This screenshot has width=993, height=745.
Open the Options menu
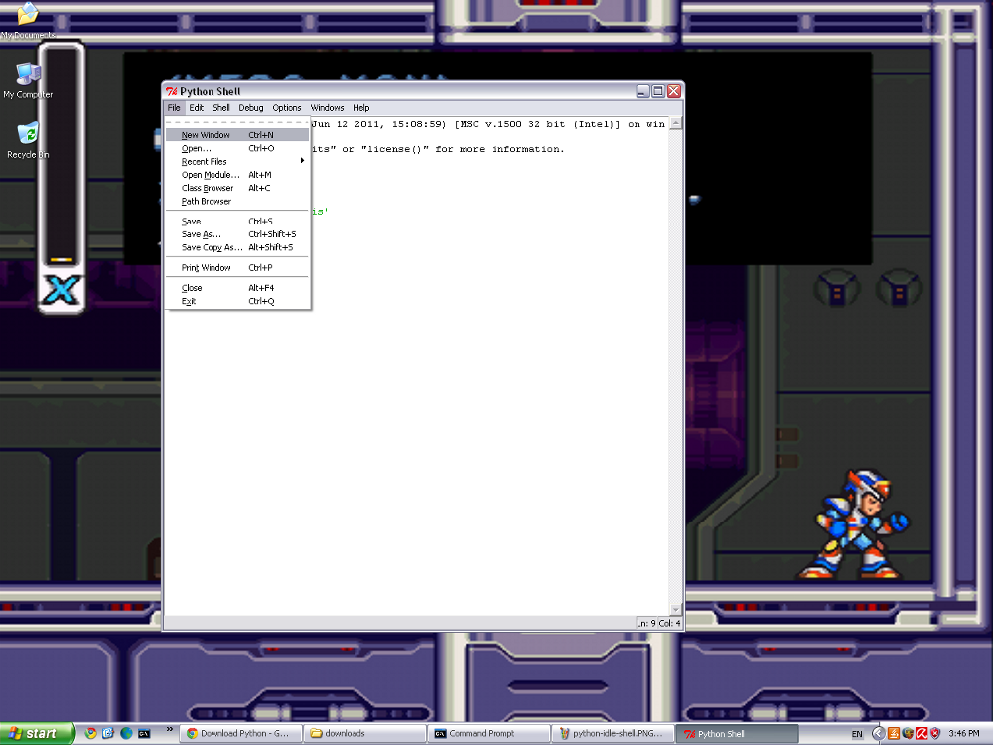tap(287, 108)
